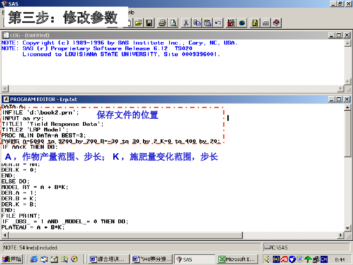This screenshot has width=353, height=265.
Task: Click the FILE PRINT; code line
Action: pos(21,216)
